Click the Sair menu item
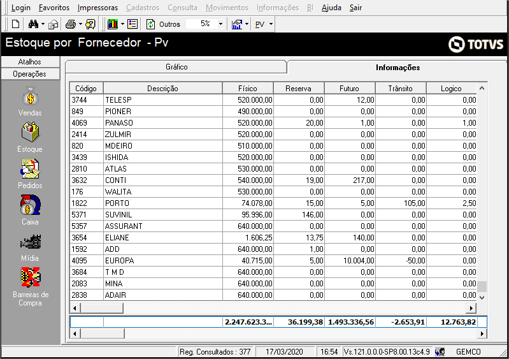The width and height of the screenshot is (509, 359). pos(355,8)
